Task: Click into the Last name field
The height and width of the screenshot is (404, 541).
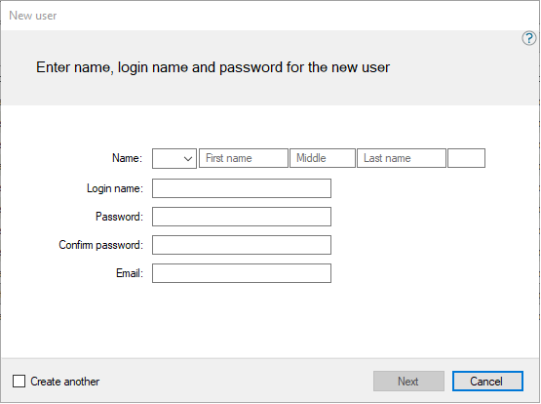Action: tap(402, 158)
